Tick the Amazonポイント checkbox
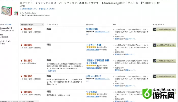This screenshot has width=178, height=102. [x=1, y=30]
